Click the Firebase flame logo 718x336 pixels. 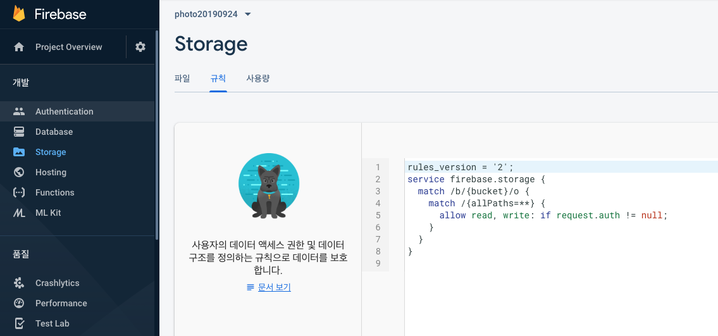[x=19, y=14]
